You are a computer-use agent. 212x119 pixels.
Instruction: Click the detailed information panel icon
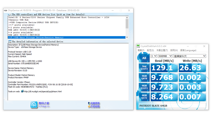(x=10, y=41)
